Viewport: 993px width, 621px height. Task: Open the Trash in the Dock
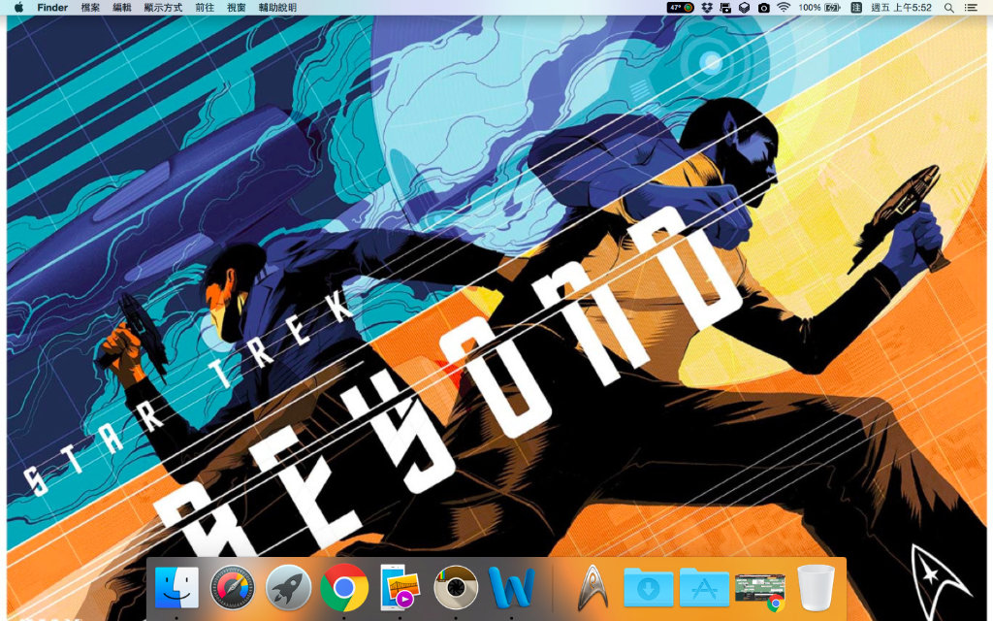[816, 587]
